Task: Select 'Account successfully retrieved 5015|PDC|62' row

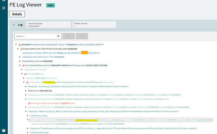Action: [x=78, y=124]
